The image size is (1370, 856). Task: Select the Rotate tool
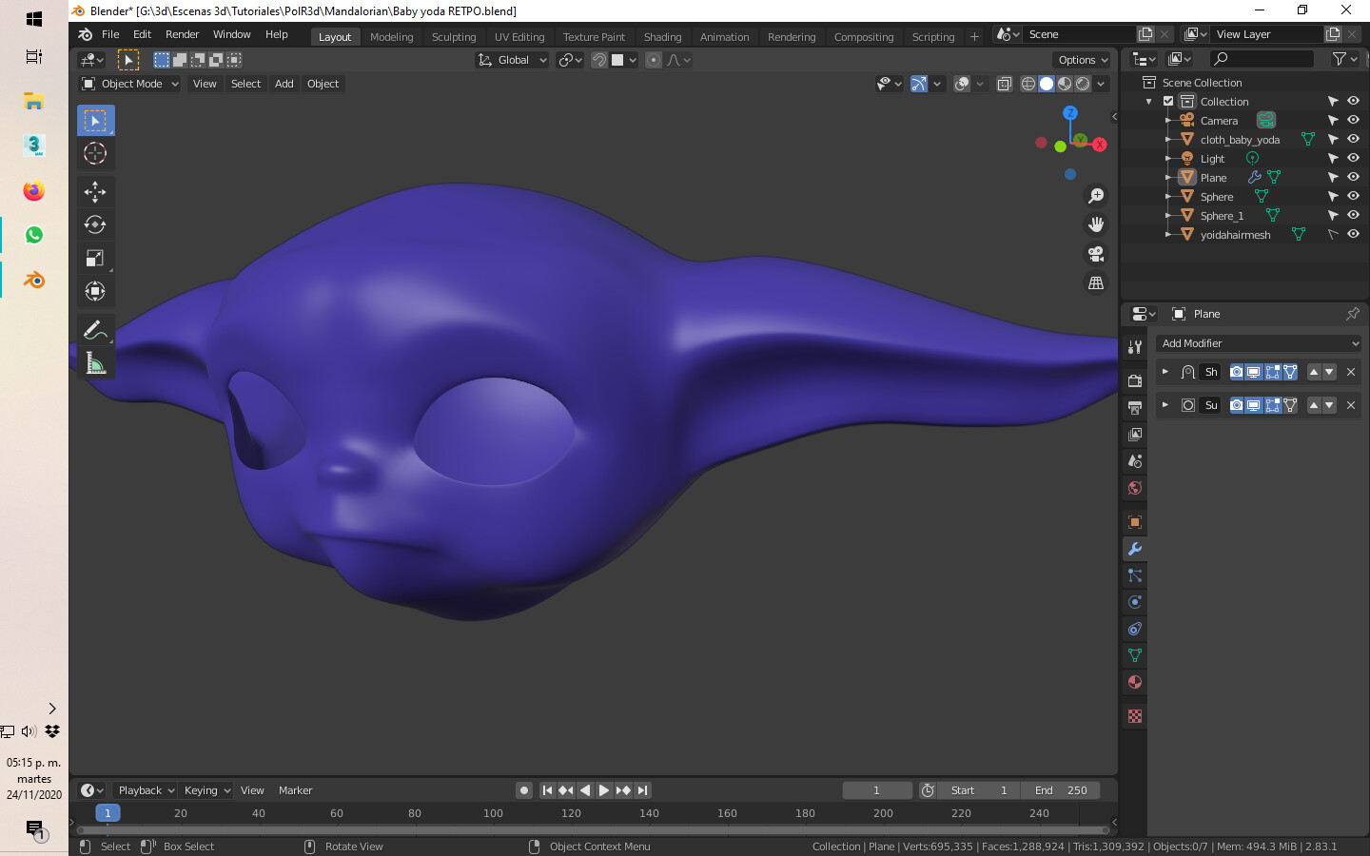(95, 224)
